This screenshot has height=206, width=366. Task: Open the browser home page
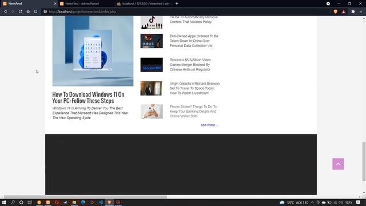tap(28, 11)
